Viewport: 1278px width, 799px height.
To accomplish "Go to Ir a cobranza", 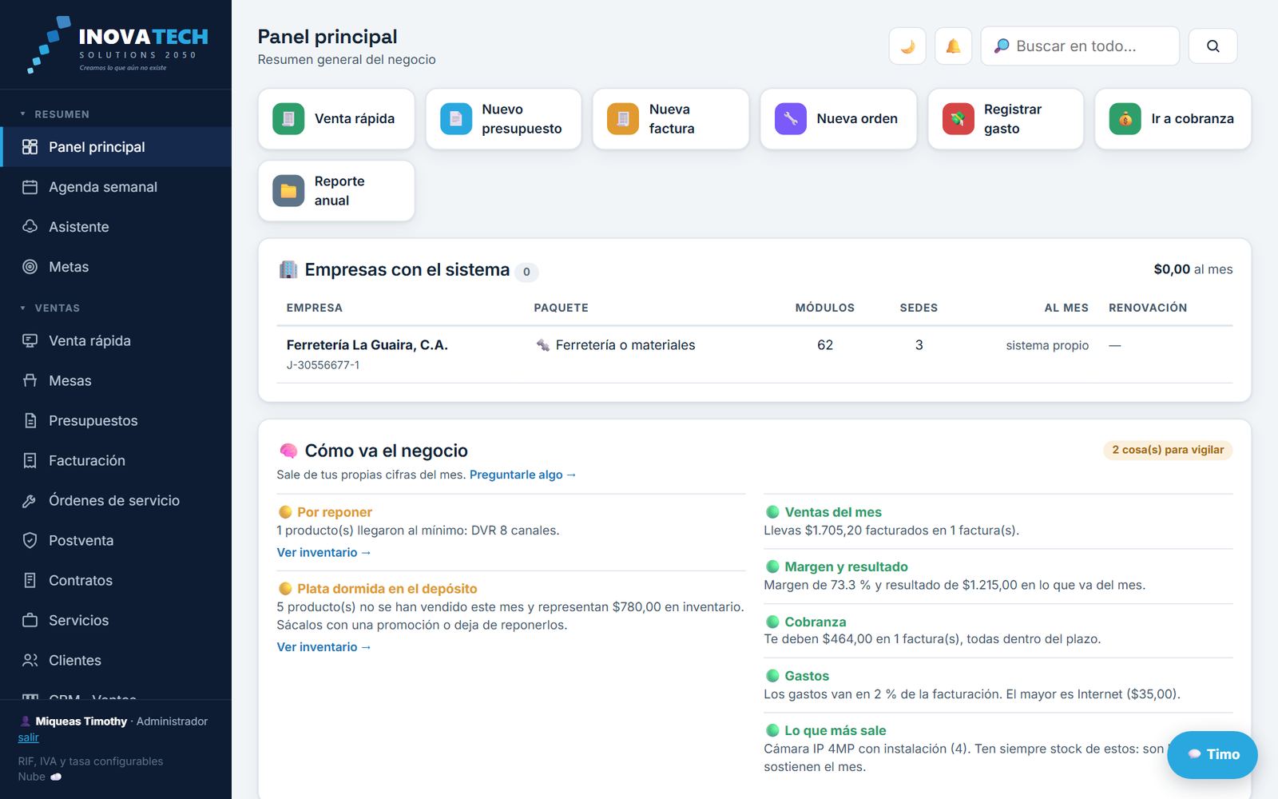I will pyautogui.click(x=1173, y=119).
